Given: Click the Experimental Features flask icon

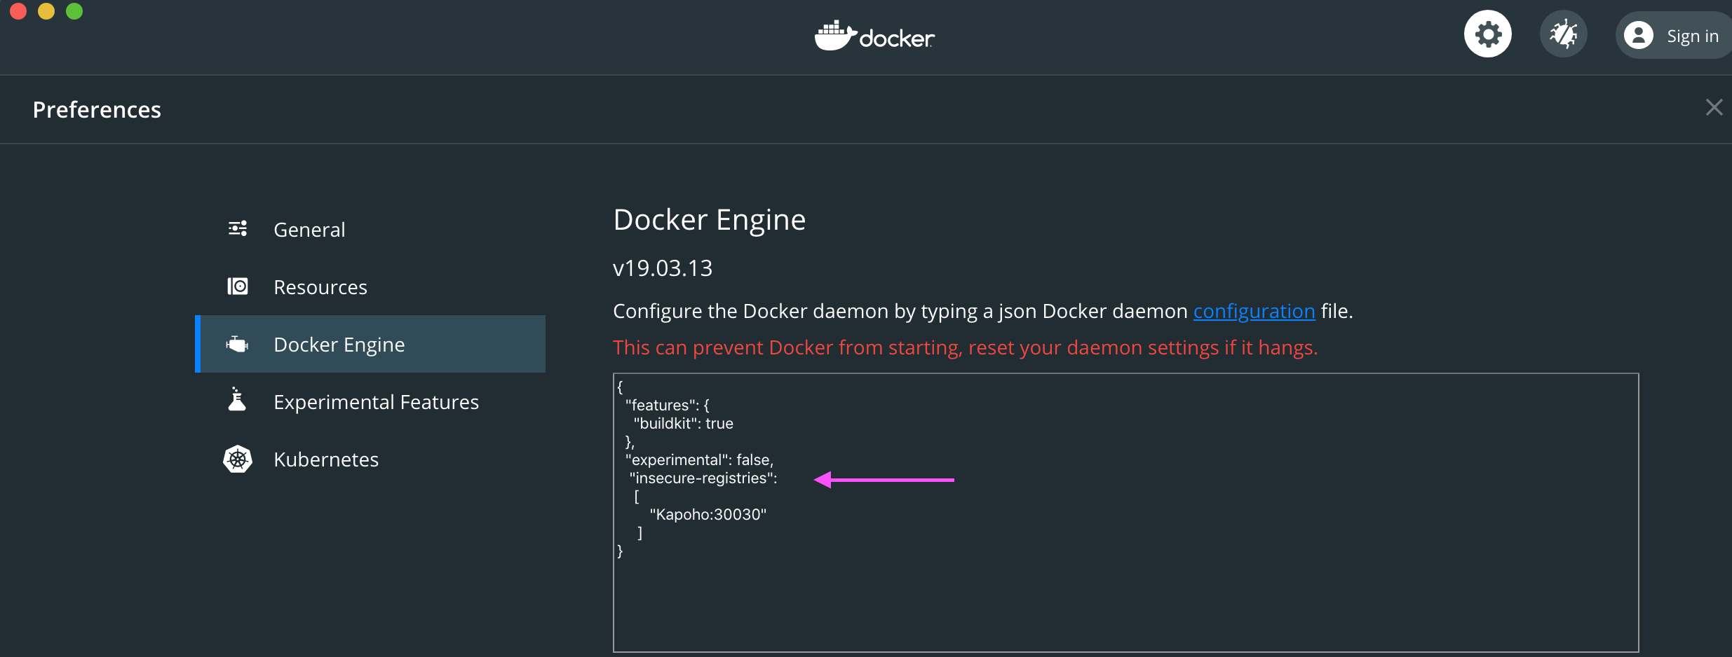Looking at the screenshot, I should click(237, 399).
